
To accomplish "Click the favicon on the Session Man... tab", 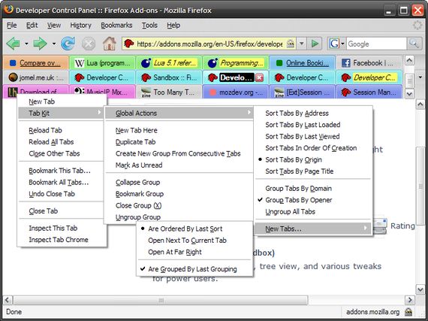I will point(346,92).
